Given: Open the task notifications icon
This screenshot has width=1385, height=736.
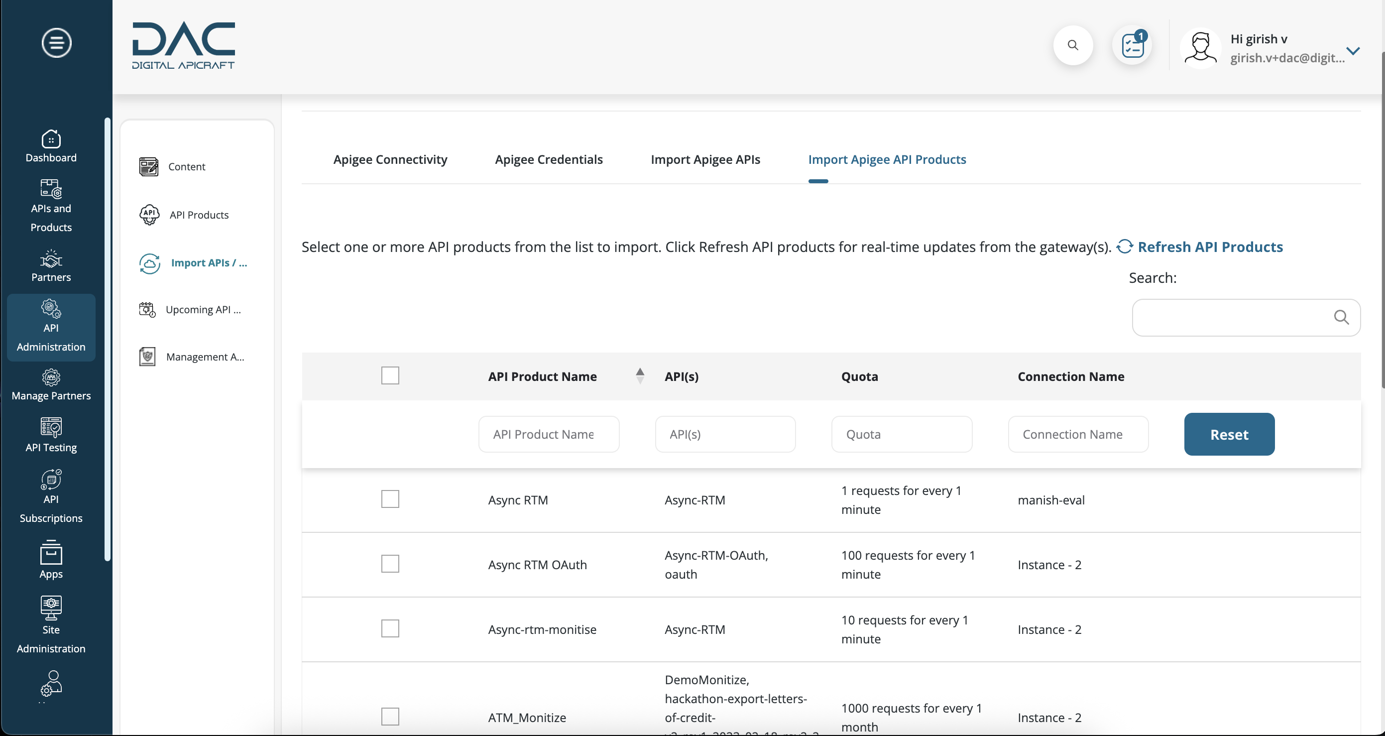Looking at the screenshot, I should pos(1132,45).
